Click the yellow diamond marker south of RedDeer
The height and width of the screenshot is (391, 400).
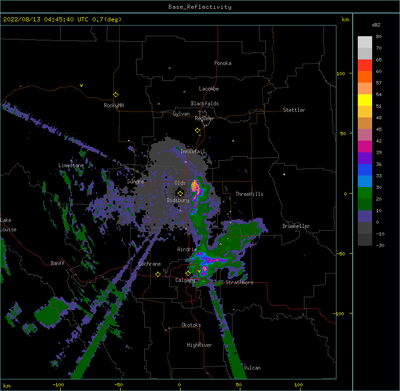197,130
